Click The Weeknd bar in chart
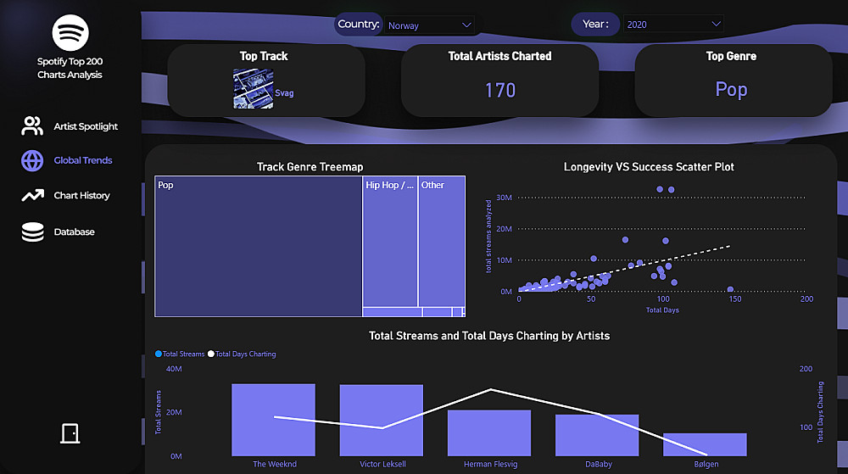Screen dimensions: 848x474 coord(273,420)
